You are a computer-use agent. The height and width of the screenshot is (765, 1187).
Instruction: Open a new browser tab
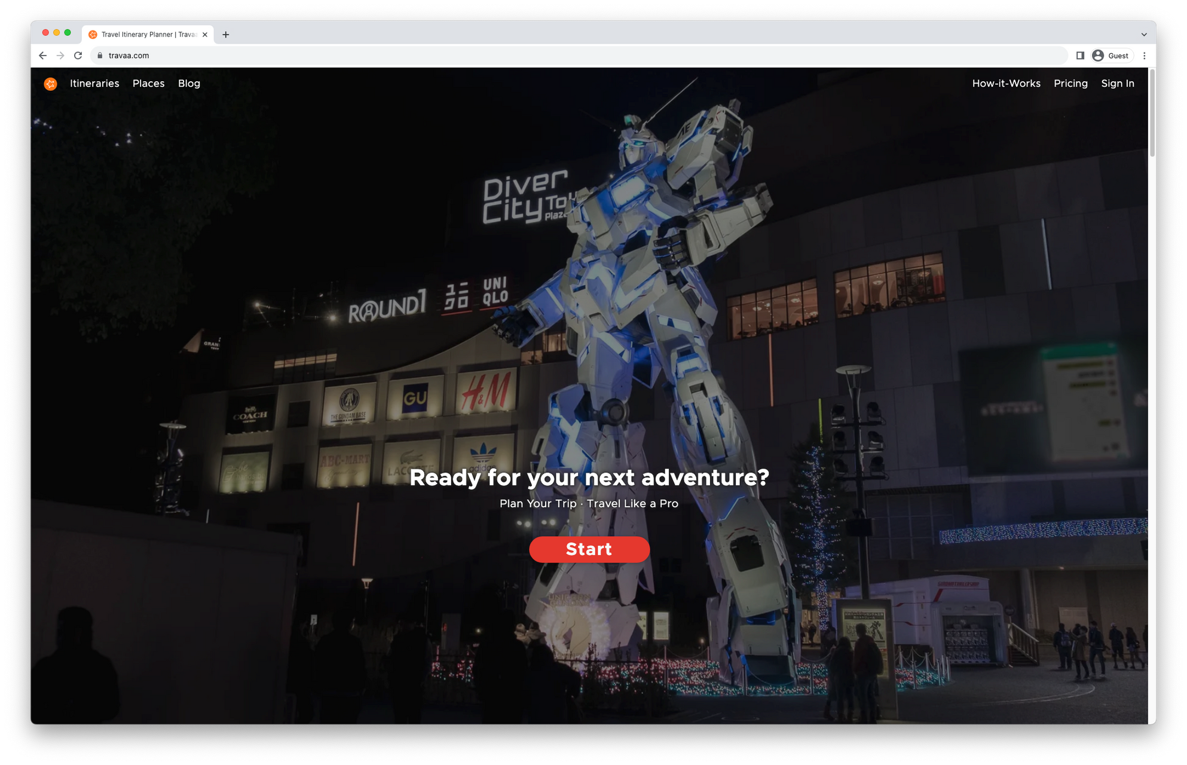pos(225,35)
